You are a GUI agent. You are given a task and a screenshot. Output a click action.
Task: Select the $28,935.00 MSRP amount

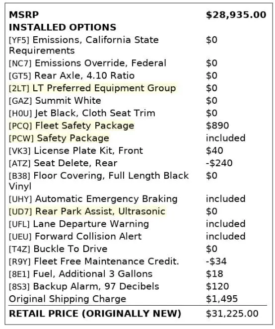coord(236,15)
